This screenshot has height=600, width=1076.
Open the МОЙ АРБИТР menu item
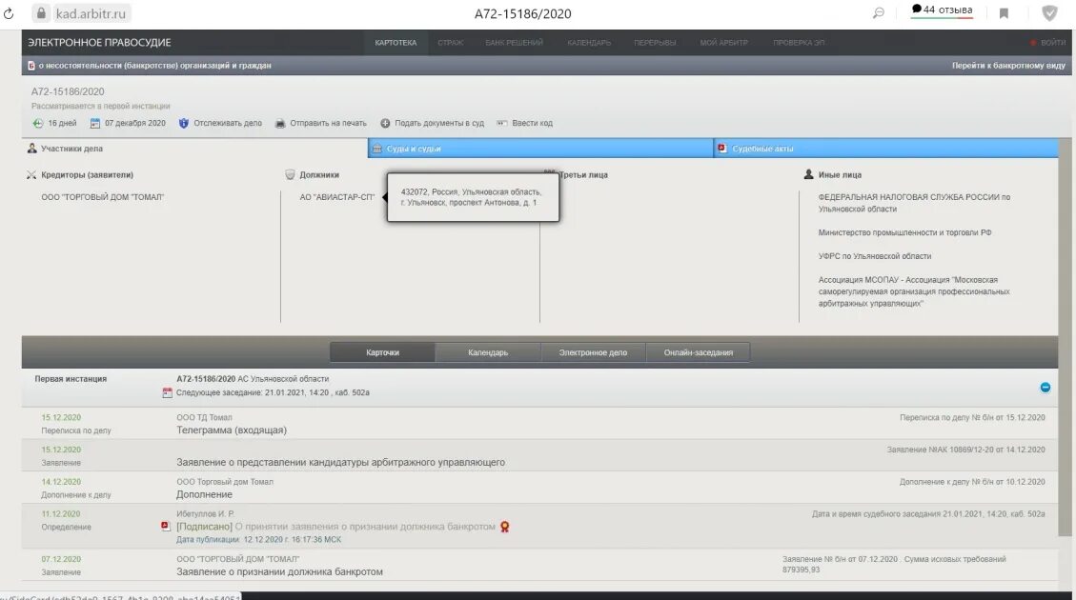click(723, 43)
